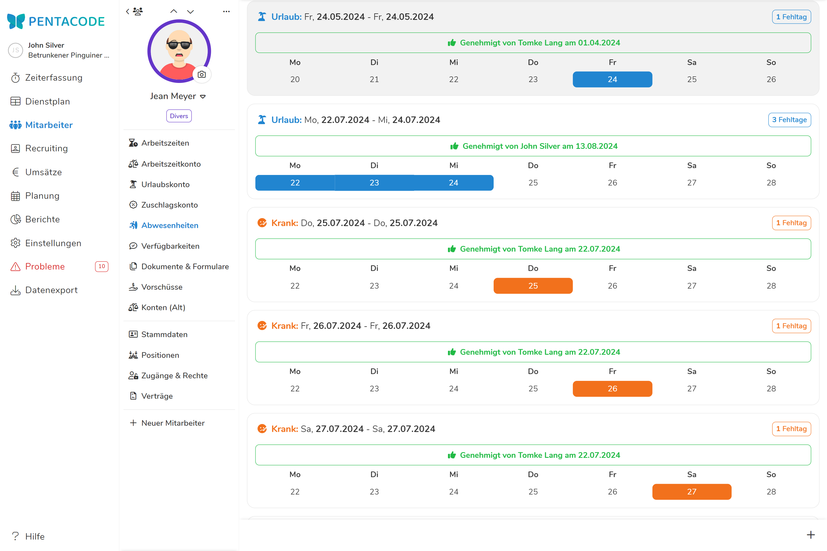Screen dimensions: 827x551
Task: Click Neuer Mitarbeiter to add employee
Action: click(173, 423)
